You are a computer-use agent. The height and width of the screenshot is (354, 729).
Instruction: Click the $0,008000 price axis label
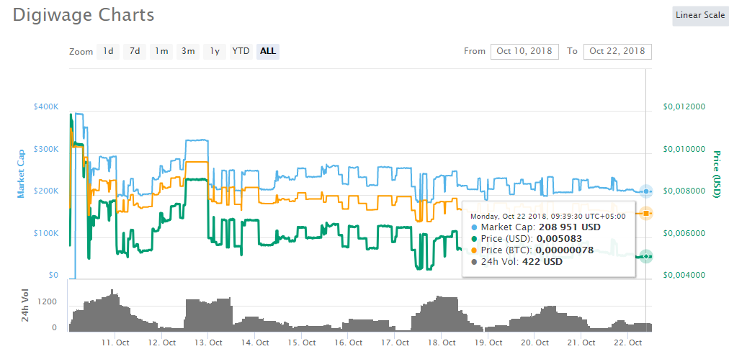click(684, 191)
